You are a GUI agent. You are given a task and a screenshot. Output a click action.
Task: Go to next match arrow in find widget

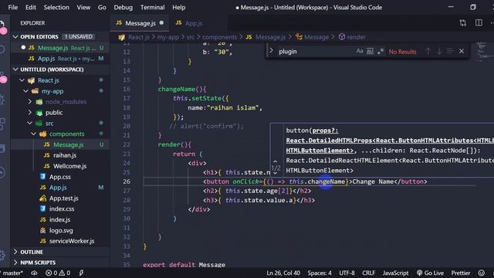tap(439, 51)
